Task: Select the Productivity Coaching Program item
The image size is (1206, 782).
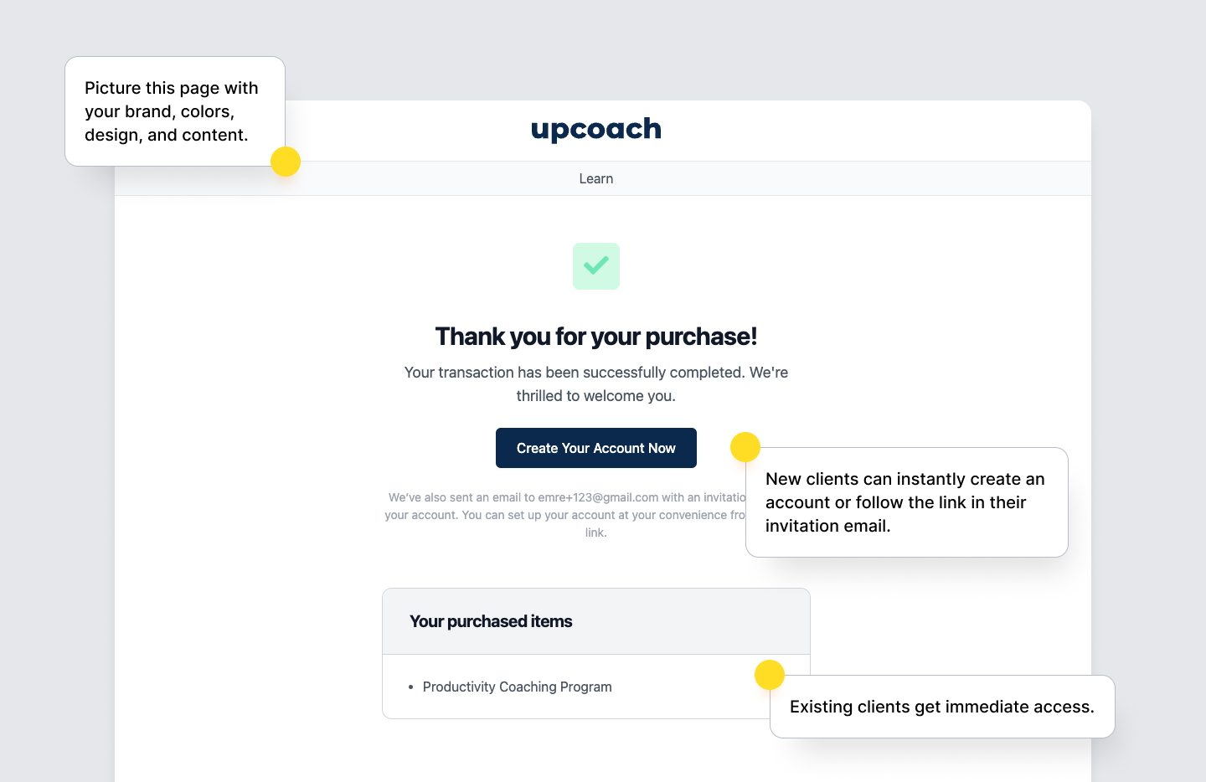Action: tap(517, 687)
